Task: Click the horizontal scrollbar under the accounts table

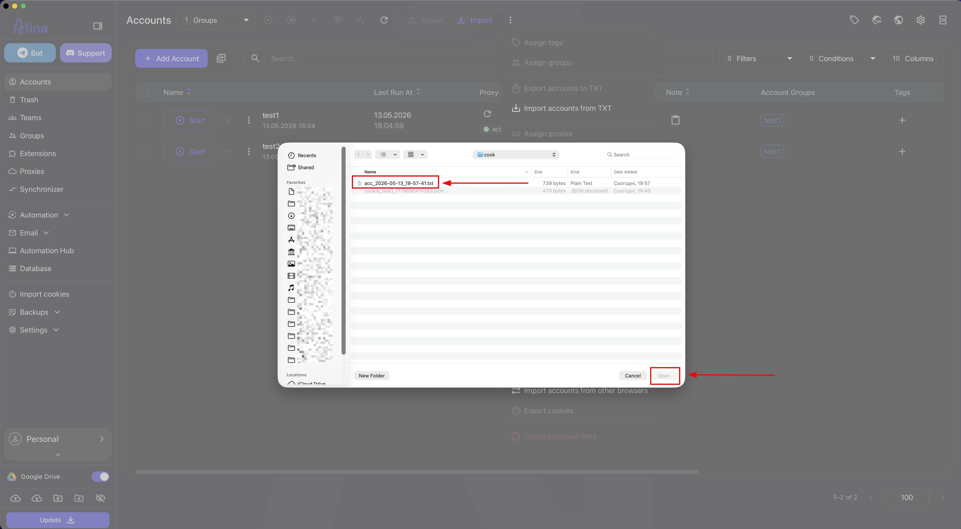Action: 417,471
